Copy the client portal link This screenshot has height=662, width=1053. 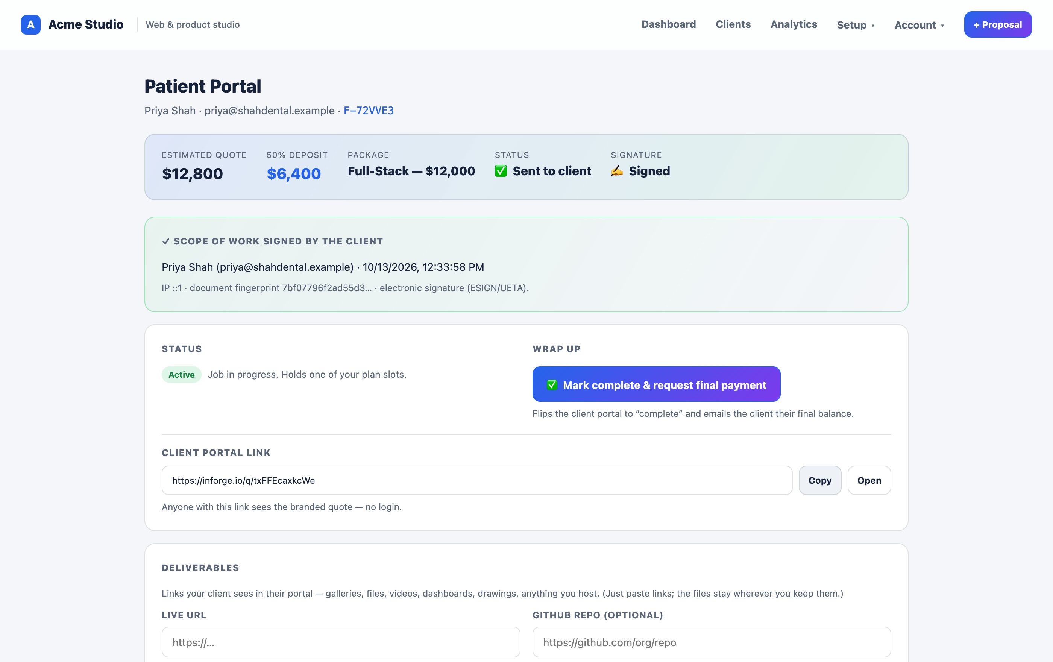click(x=819, y=480)
